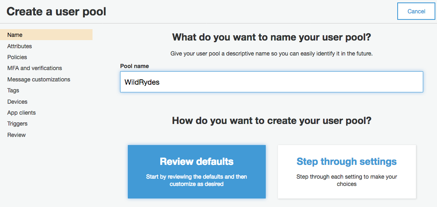Click 'What do you want to name' heading
The width and height of the screenshot is (437, 207).
272,37
